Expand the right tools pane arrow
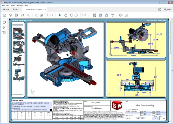174x124 pixels. [172, 70]
